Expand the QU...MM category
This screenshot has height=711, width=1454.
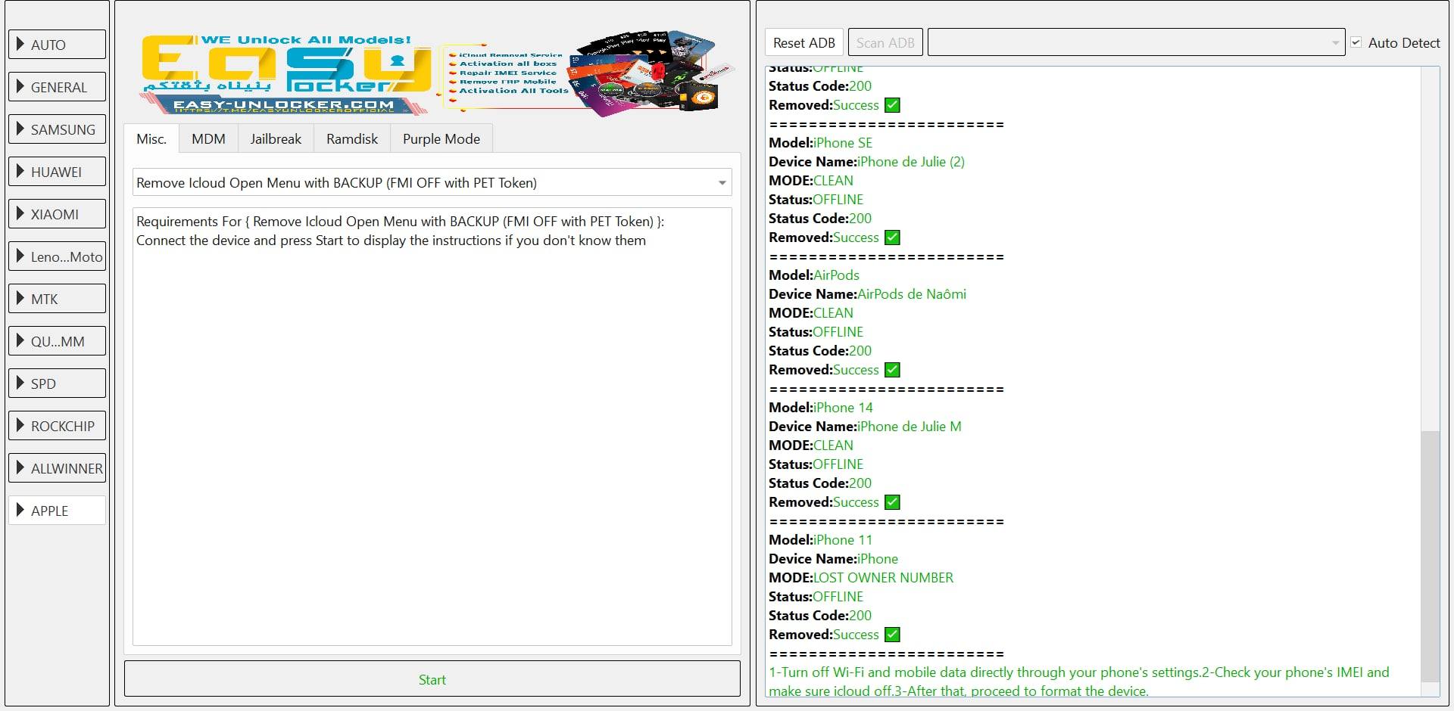[x=57, y=341]
